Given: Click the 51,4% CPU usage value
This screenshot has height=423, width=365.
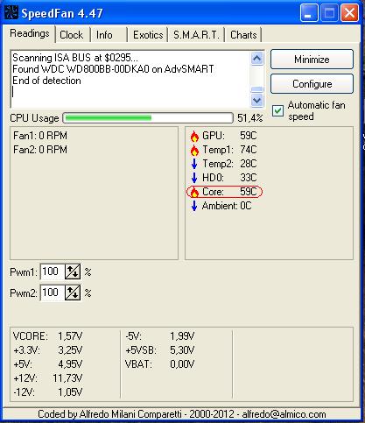Looking at the screenshot, I should (250, 118).
